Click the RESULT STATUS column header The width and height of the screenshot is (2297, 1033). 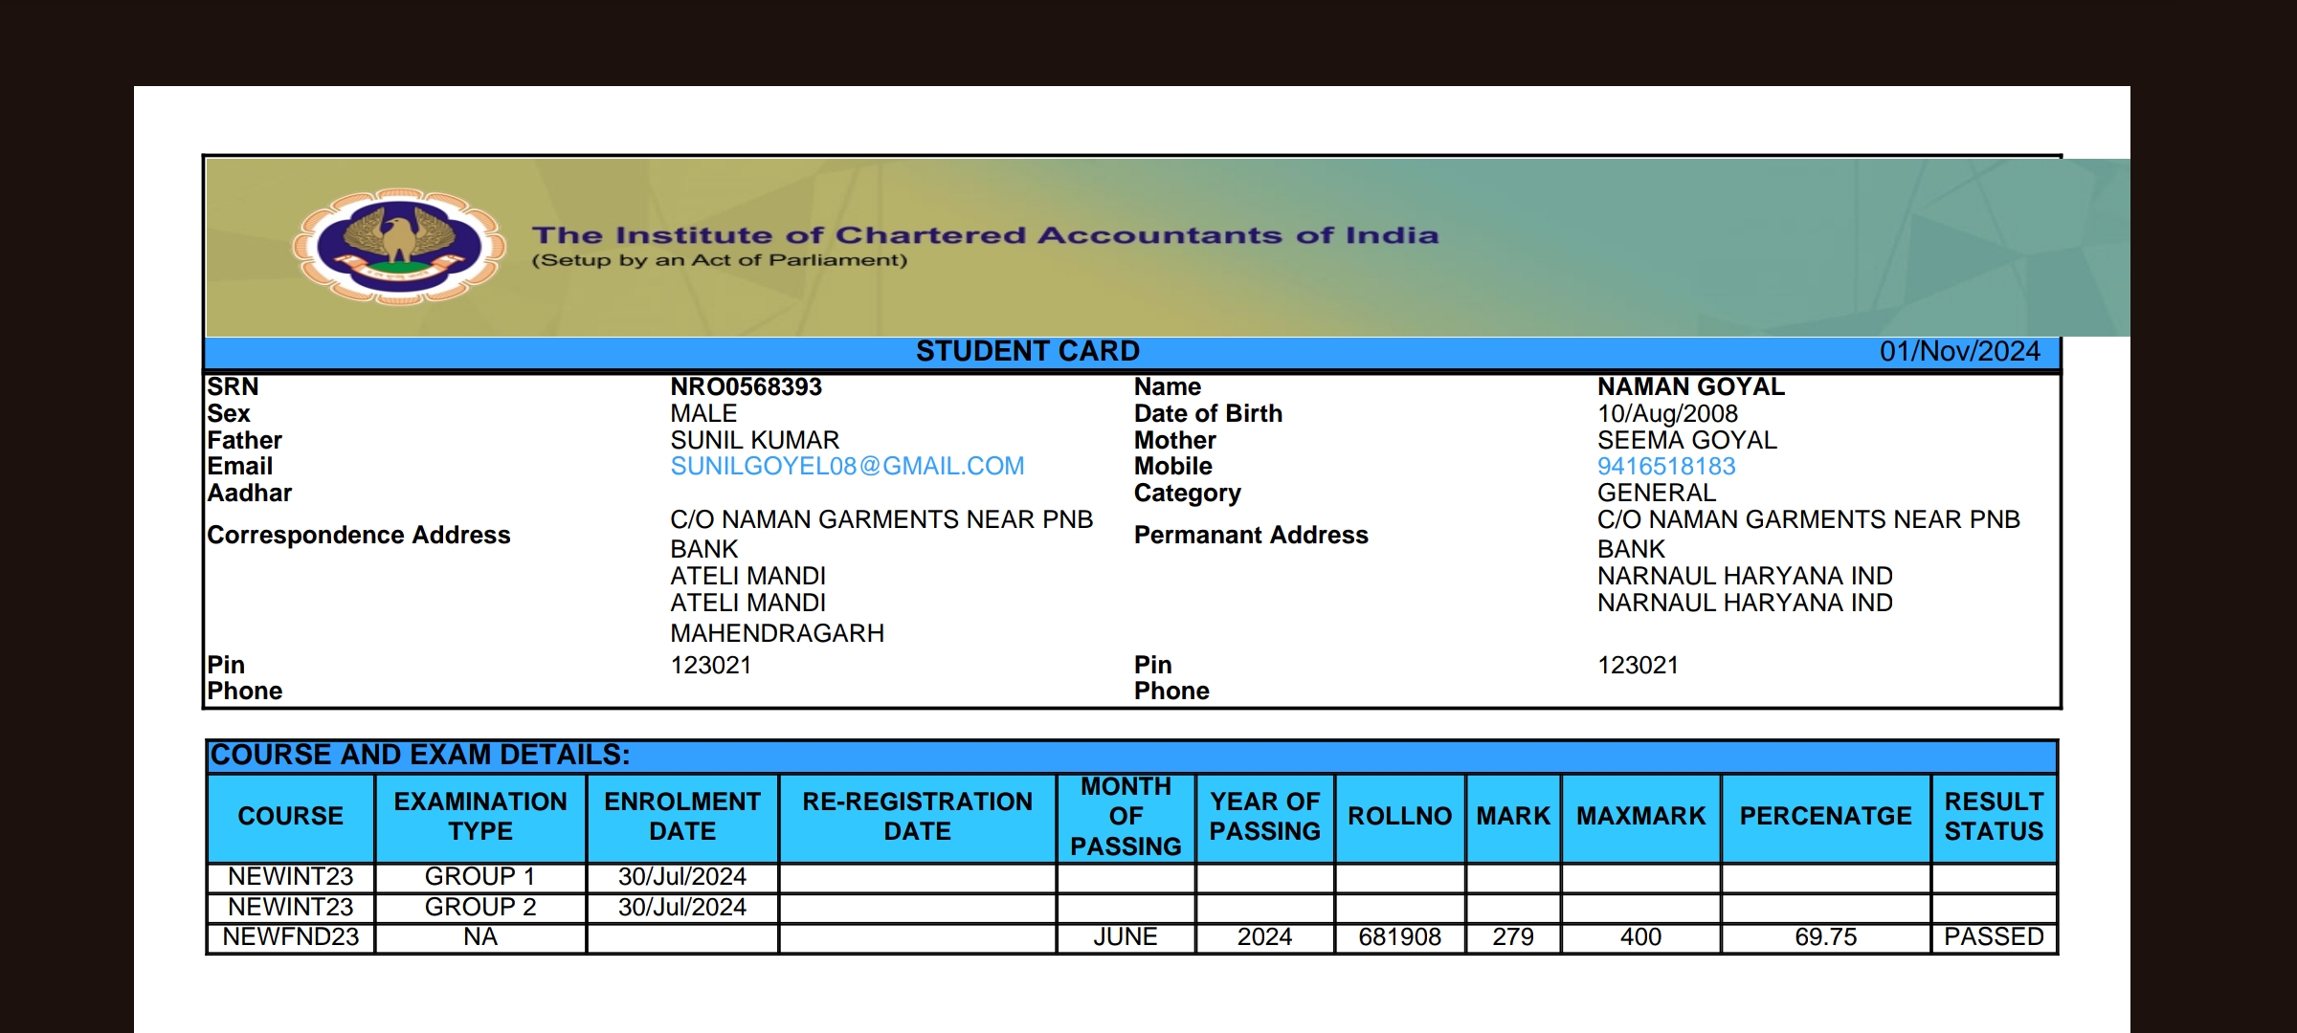pos(1994,817)
